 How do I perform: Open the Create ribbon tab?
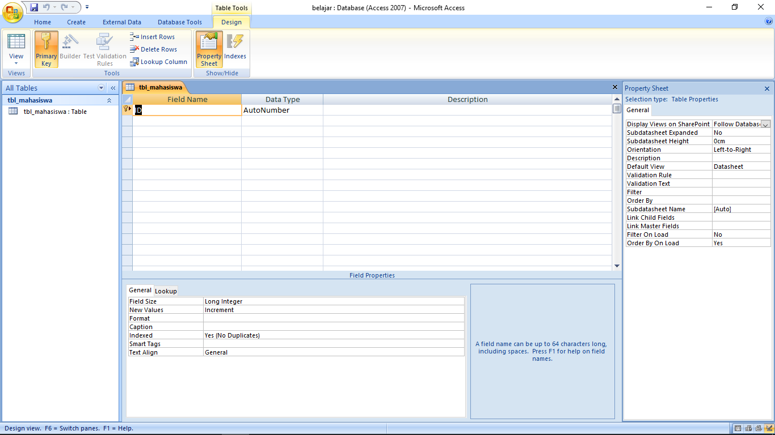(77, 22)
